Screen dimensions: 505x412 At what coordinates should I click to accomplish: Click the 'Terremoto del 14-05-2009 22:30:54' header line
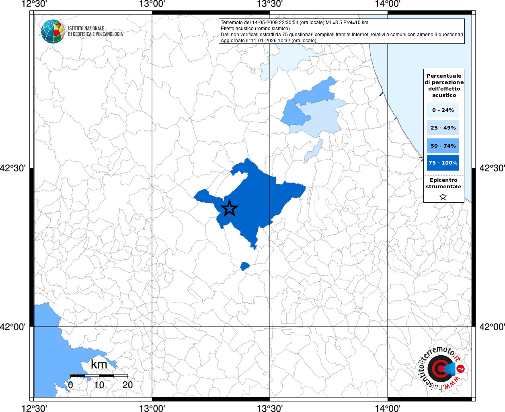[x=294, y=23]
